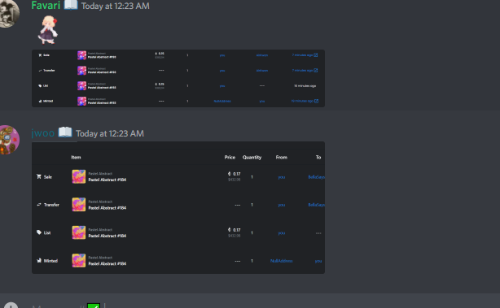This screenshot has height=308, width=500.
Task: Click the shopping cart Sale icon in Favari's image
Action: pos(40,55)
